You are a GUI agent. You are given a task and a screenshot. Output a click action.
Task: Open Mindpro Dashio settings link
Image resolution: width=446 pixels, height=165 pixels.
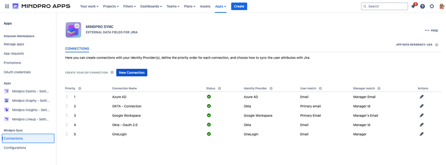31,91
